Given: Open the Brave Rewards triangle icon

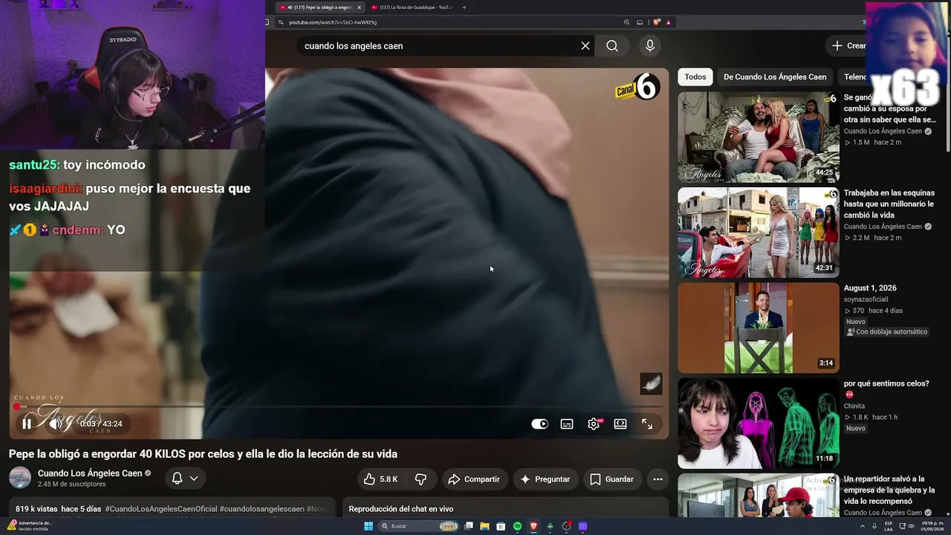Looking at the screenshot, I should tap(669, 22).
